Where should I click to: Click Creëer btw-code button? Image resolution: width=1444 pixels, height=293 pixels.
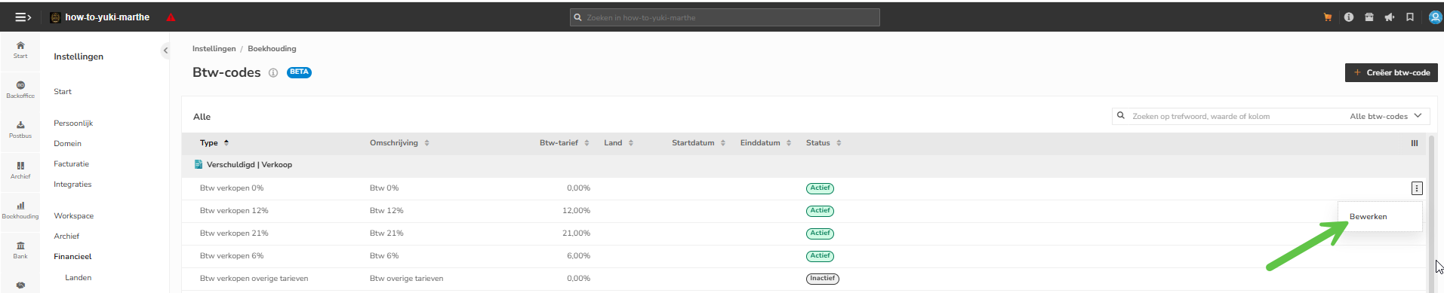1390,73
